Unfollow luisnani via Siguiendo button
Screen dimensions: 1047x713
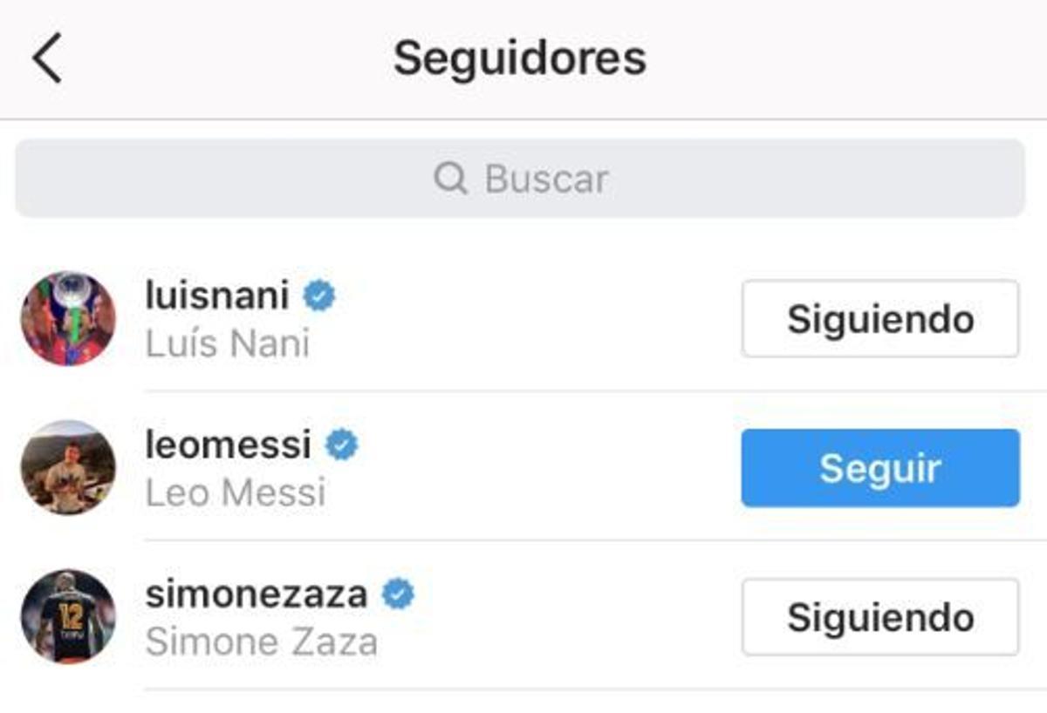point(879,317)
